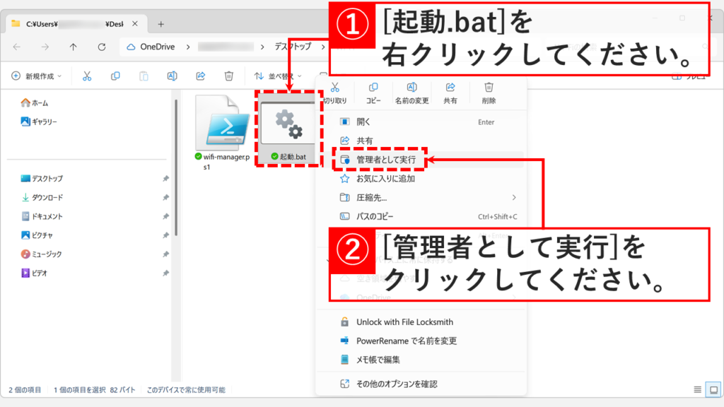This screenshot has width=724, height=407.
Task: Share the file using the toolbar share icon
Action: pos(202,76)
